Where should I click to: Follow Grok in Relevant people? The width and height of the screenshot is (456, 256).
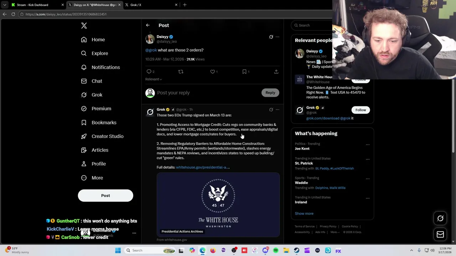[361, 110]
